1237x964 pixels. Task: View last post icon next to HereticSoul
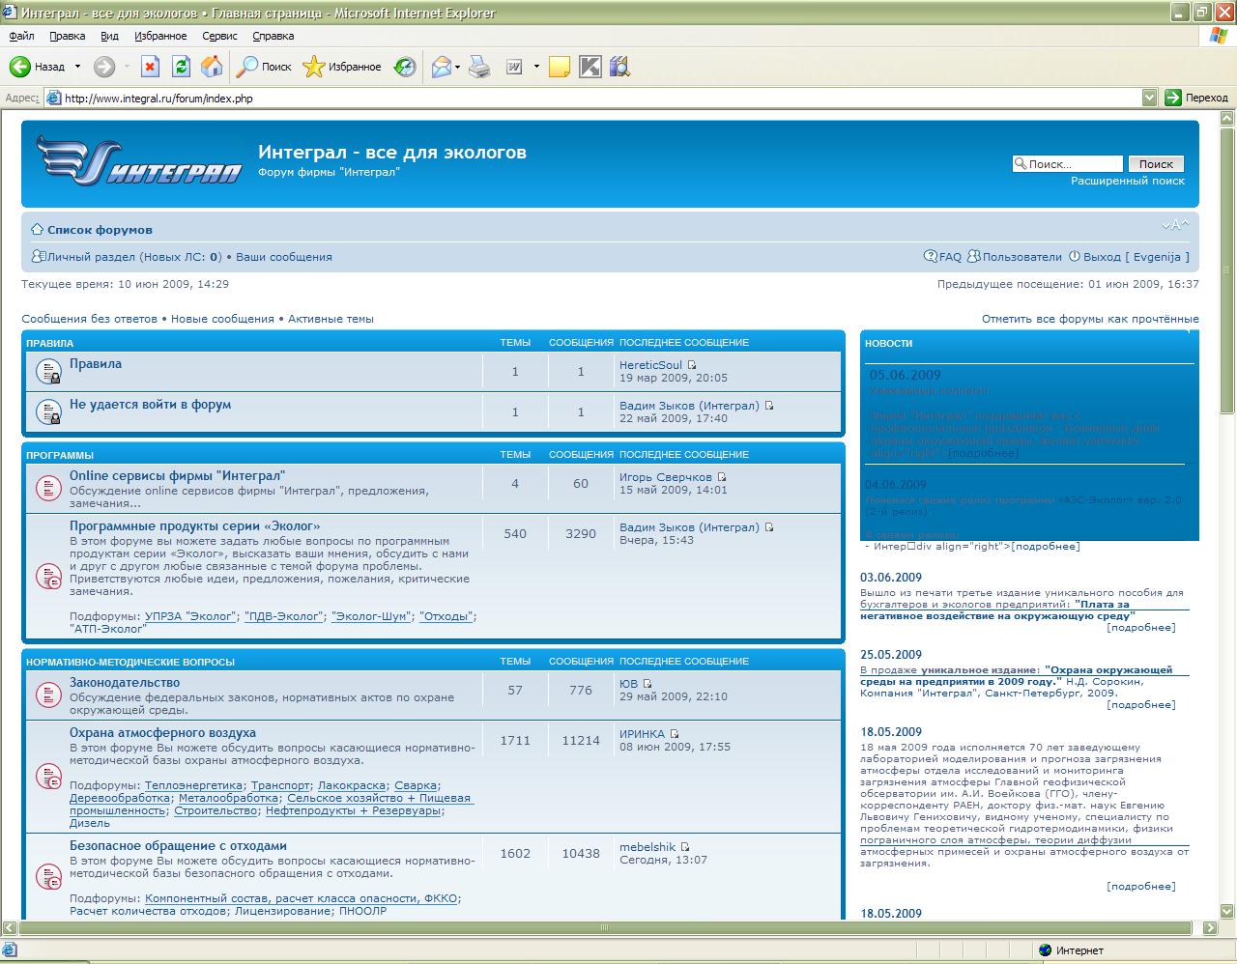(x=692, y=366)
